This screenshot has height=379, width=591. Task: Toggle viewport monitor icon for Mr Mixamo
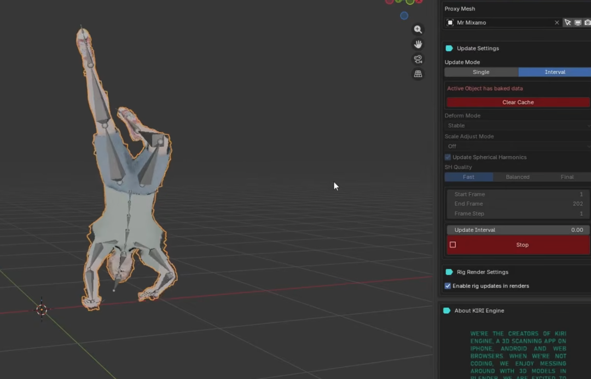577,22
